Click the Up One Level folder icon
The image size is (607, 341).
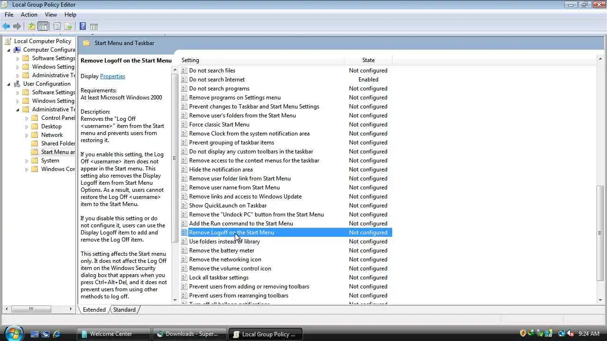click(x=31, y=27)
